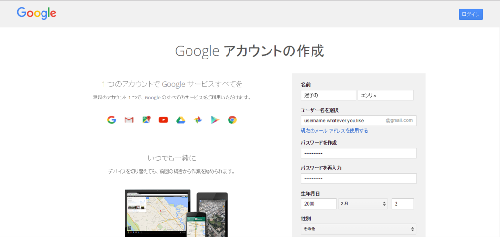Click the @gmail.com suffix text

tap(399, 121)
